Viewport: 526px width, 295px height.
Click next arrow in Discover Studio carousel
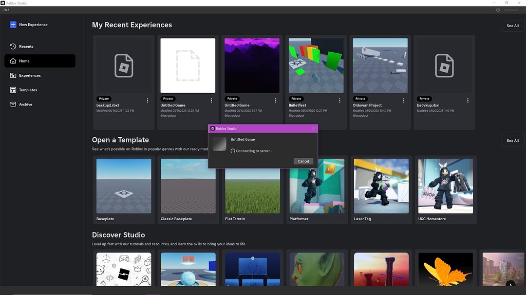[511, 285]
